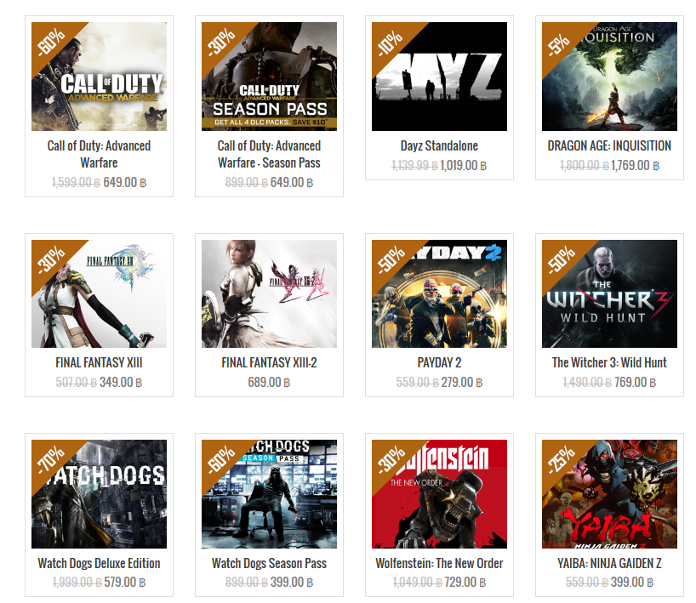Viewport: 696px width, 603px height.
Task: Open Call of Duty: Advanced Warfare cover image
Action: click(99, 77)
